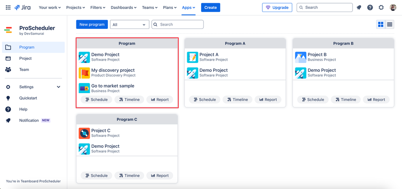Open Report in the Program card
The height and width of the screenshot is (189, 402).
coord(160,100)
